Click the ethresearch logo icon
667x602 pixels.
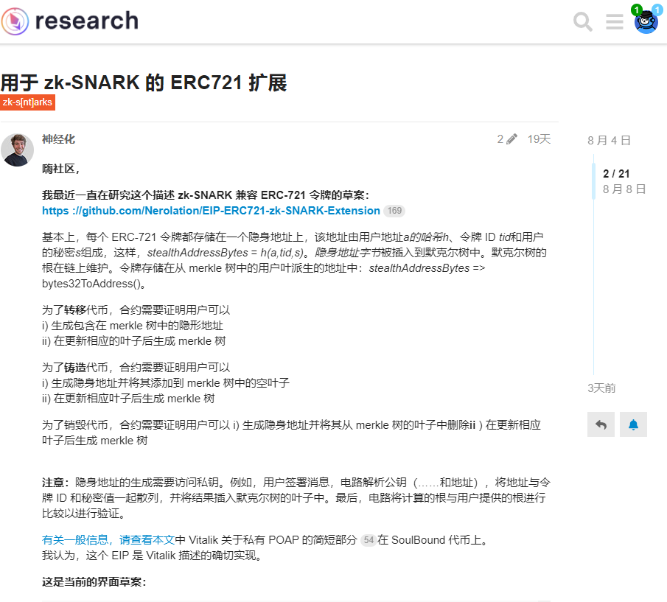tap(15, 21)
